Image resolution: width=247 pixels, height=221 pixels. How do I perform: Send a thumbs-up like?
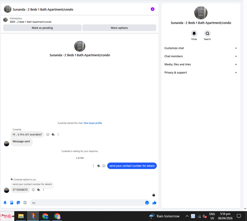(154, 203)
